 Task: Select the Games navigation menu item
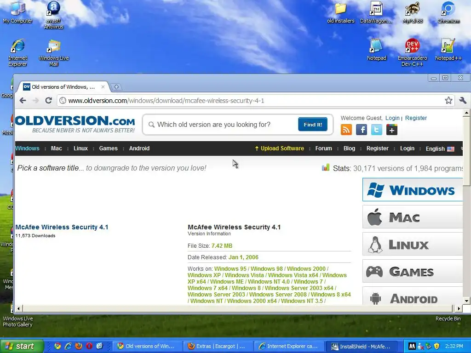coord(108,148)
